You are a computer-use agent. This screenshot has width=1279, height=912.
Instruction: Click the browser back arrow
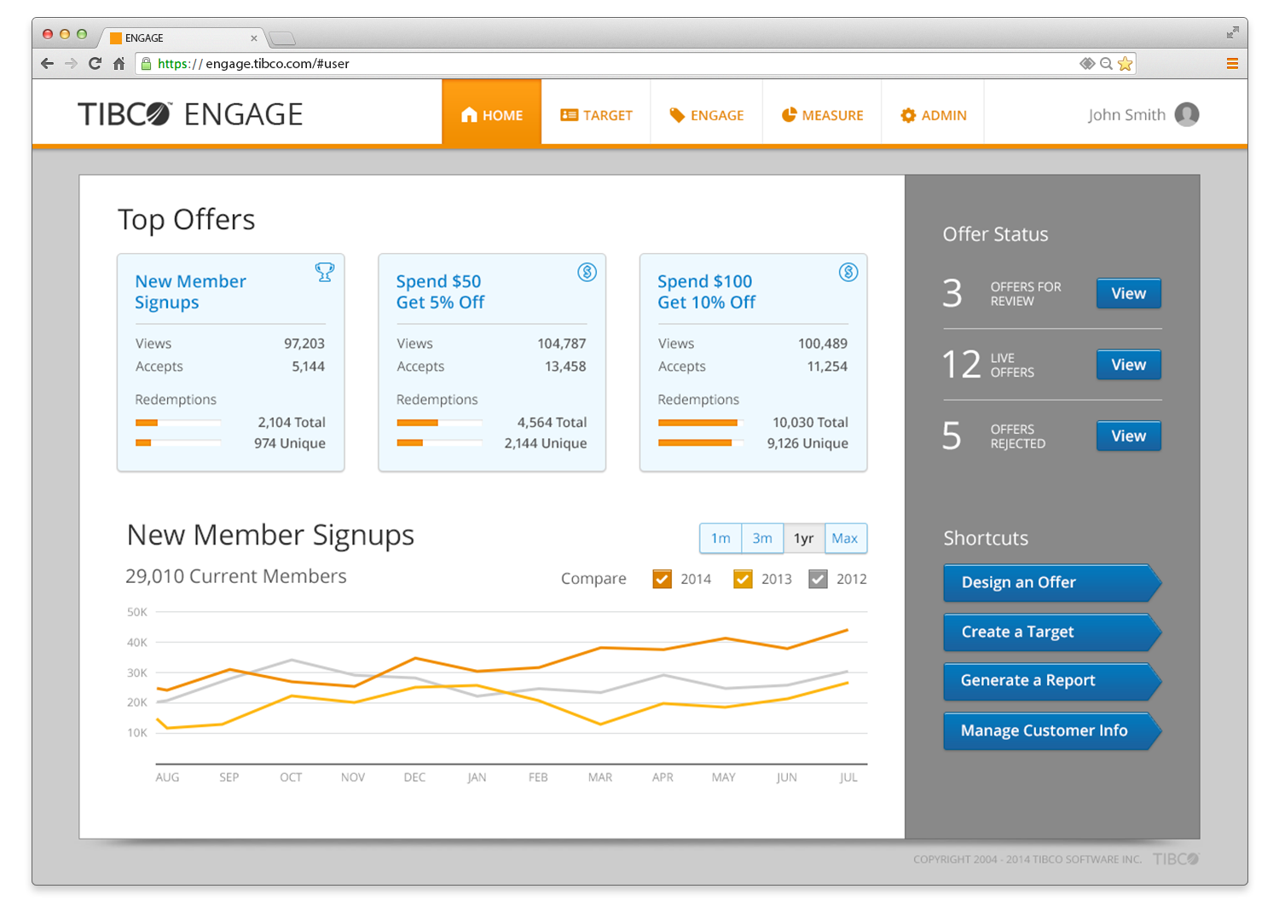pos(47,63)
